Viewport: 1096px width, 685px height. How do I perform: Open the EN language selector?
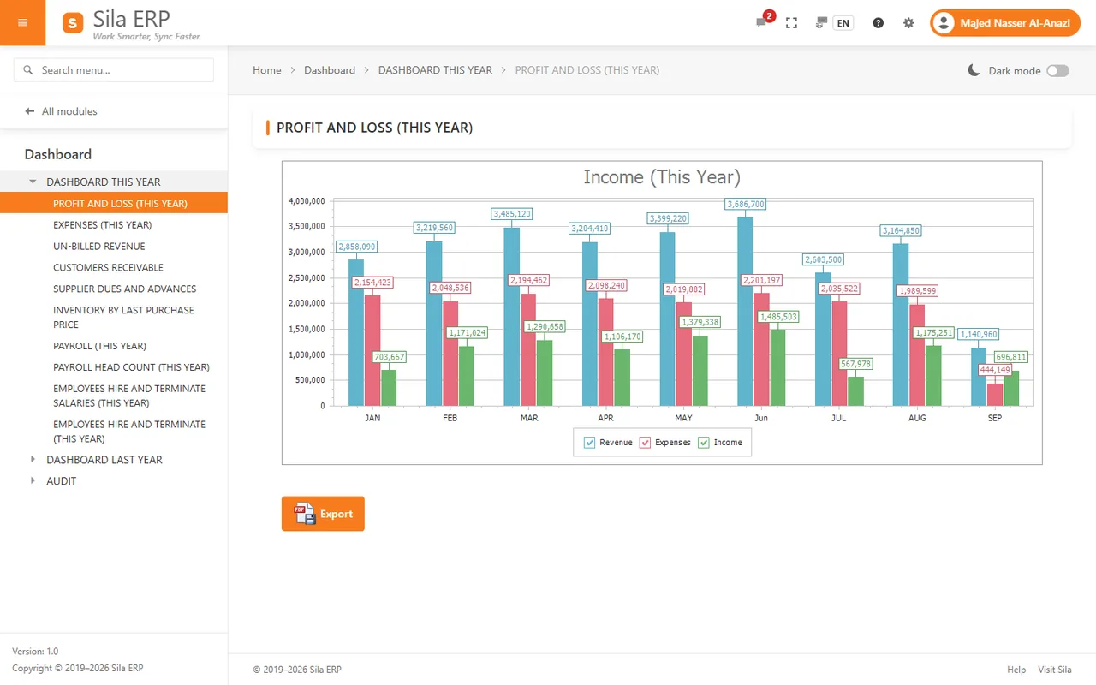tap(843, 23)
